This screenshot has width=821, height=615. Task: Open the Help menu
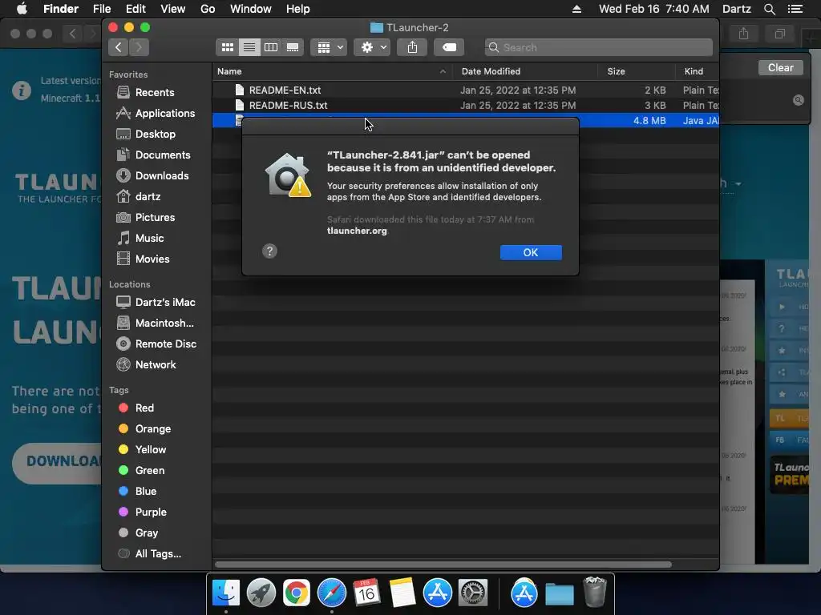pos(298,9)
